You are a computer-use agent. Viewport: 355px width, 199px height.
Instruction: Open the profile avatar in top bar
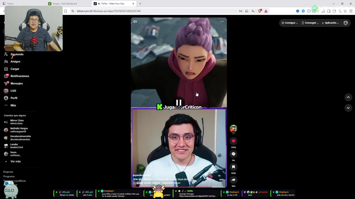point(346,23)
